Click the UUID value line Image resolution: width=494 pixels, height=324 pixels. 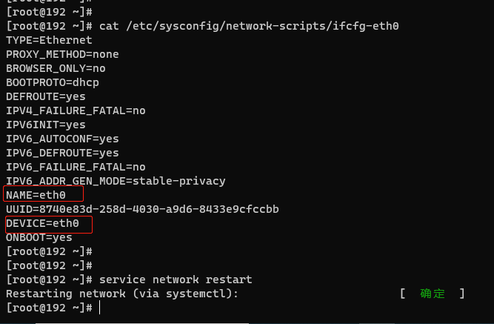point(142,209)
